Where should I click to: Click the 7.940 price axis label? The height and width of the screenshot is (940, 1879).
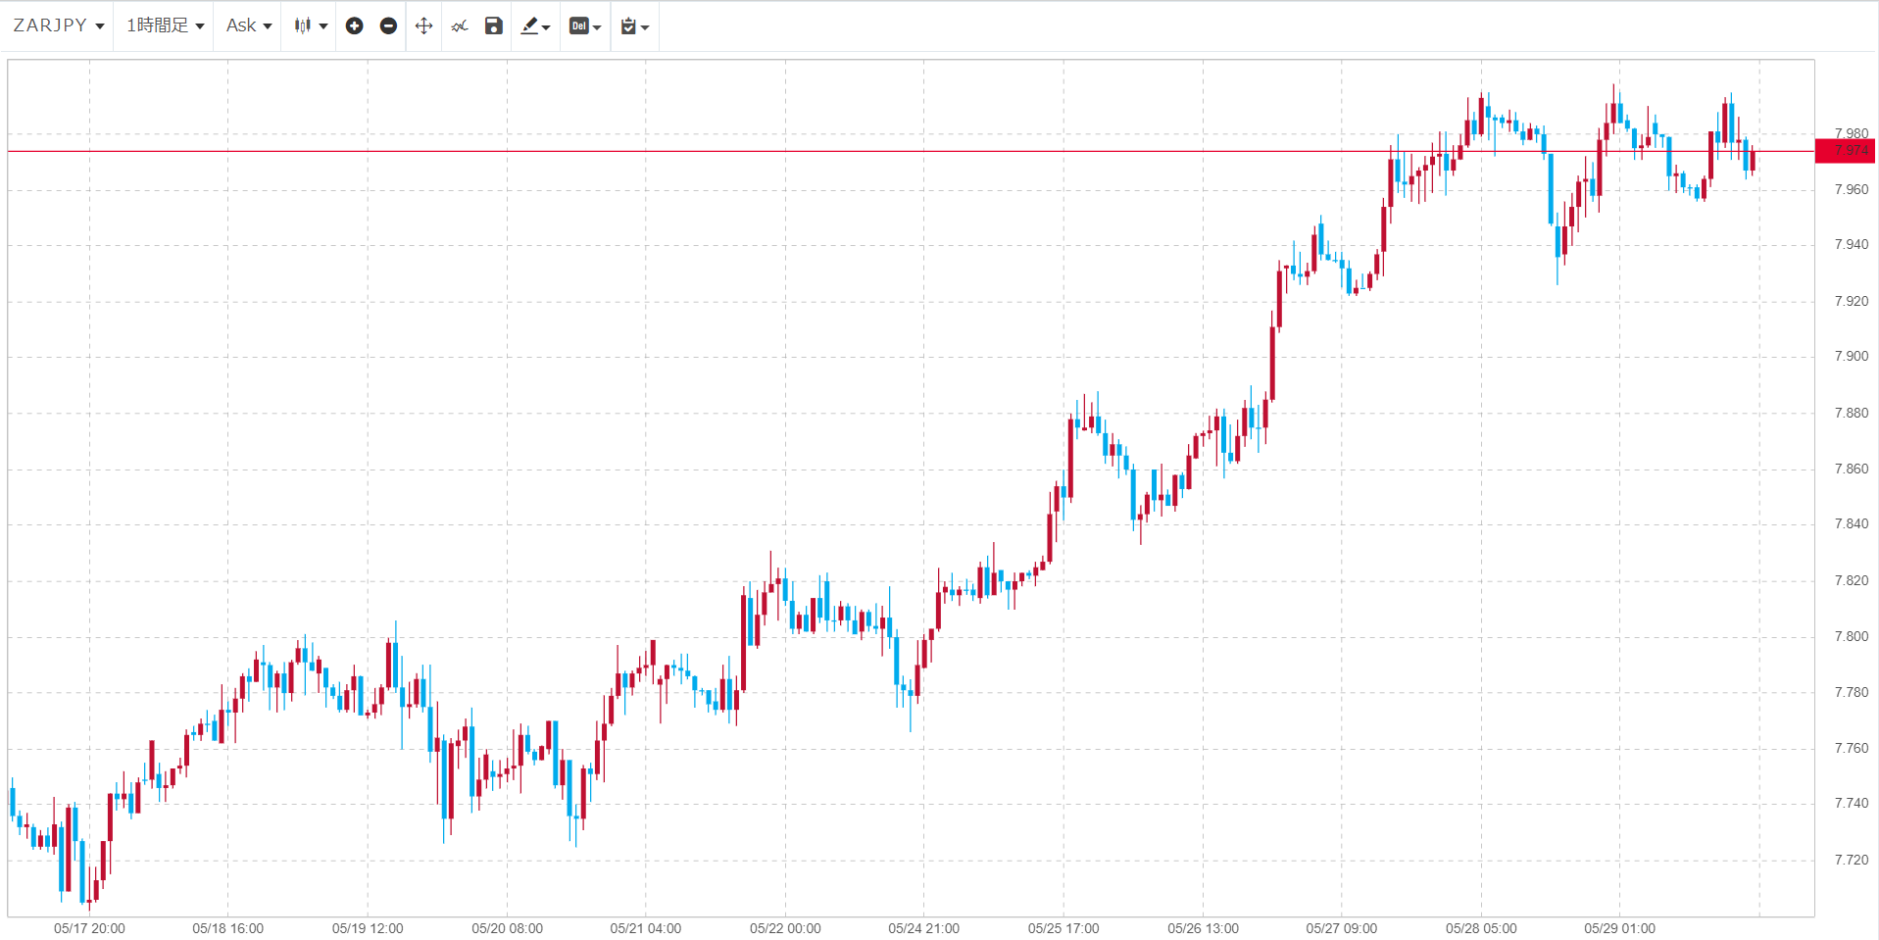[x=1852, y=244]
